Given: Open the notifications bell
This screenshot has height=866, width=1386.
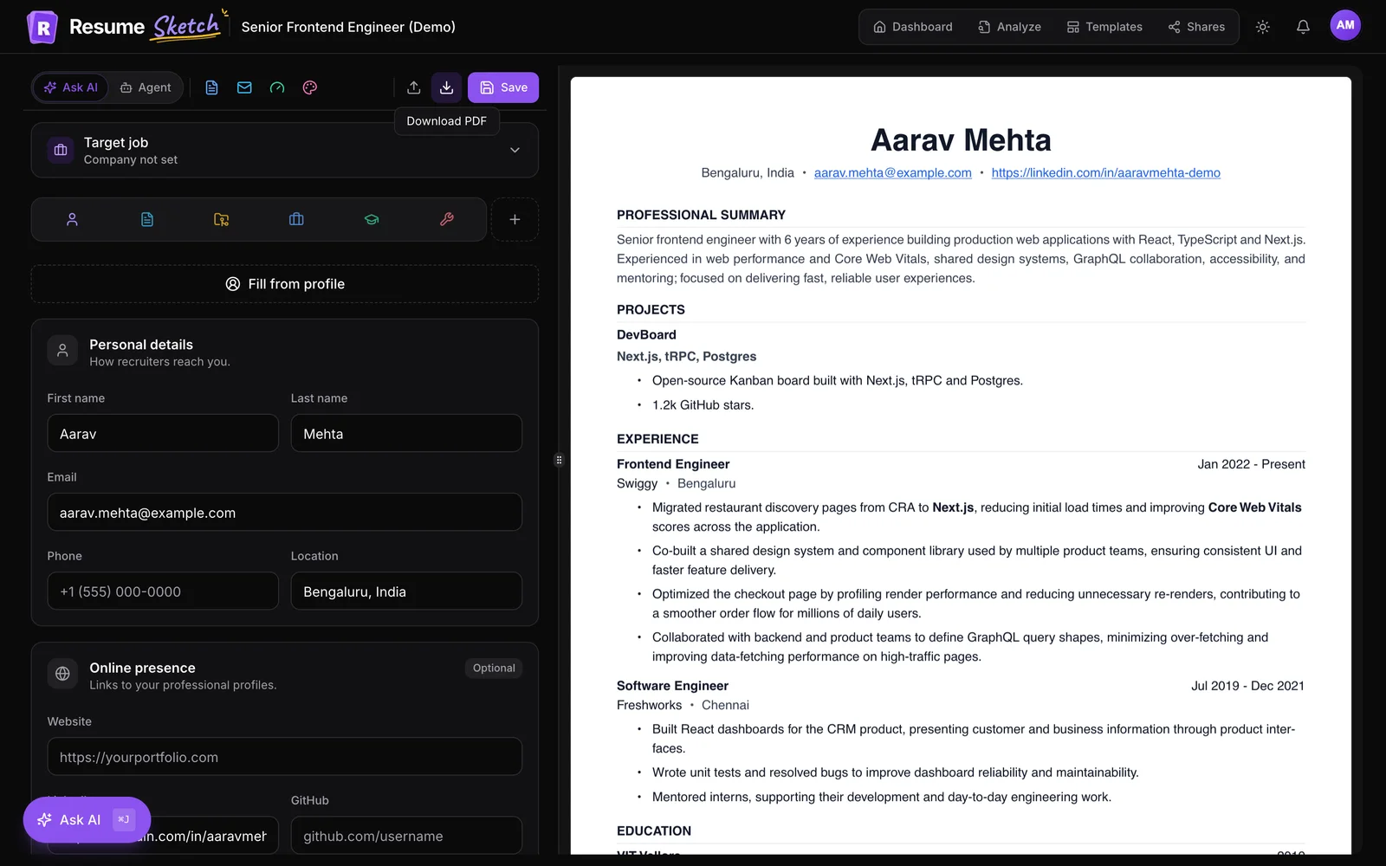Looking at the screenshot, I should [1303, 27].
